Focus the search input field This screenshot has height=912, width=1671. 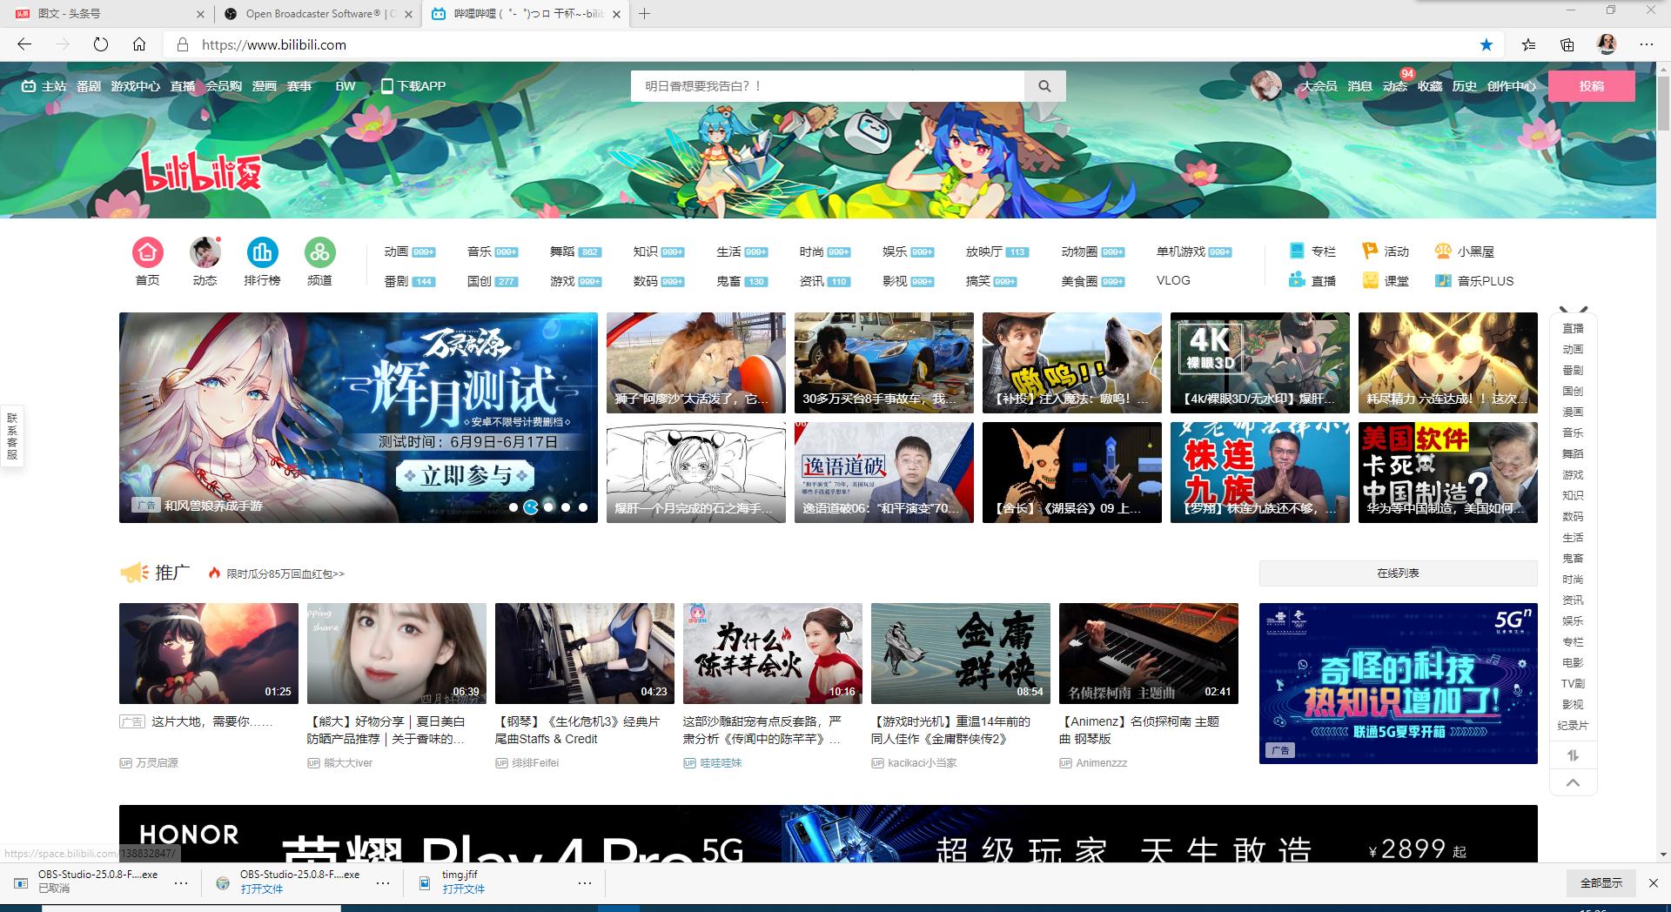point(827,86)
